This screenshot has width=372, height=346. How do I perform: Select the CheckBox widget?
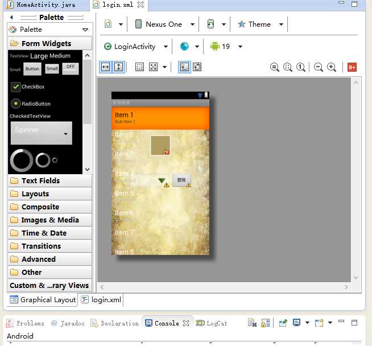pos(28,87)
